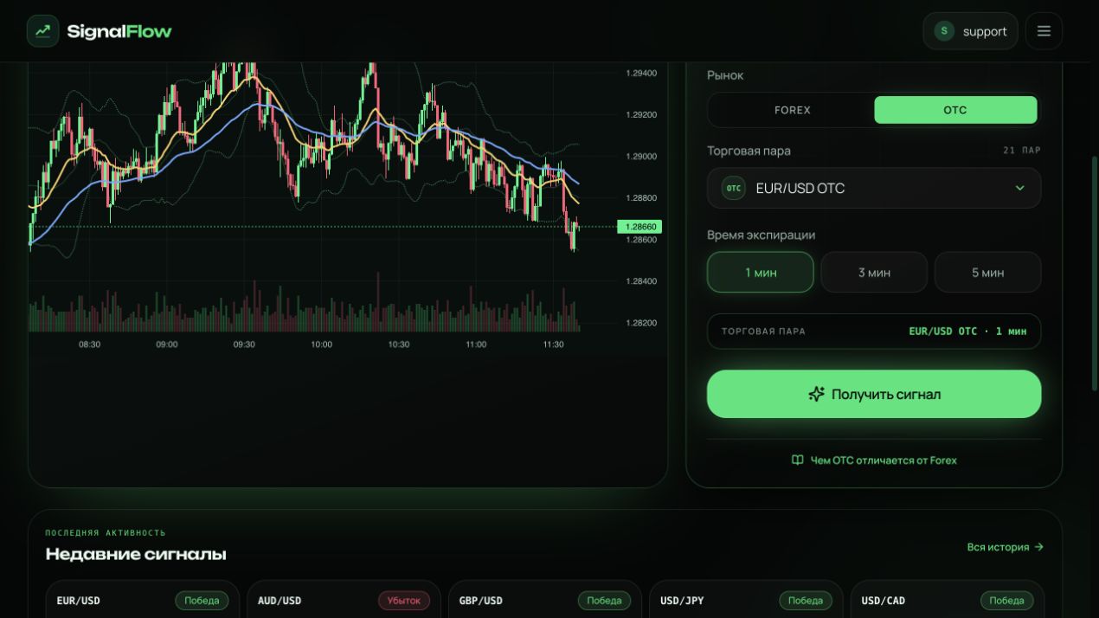Open the support account menu

970,31
